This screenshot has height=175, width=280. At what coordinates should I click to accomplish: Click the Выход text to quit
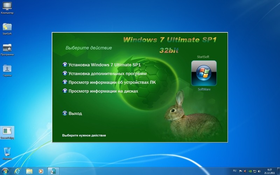[x=75, y=113]
